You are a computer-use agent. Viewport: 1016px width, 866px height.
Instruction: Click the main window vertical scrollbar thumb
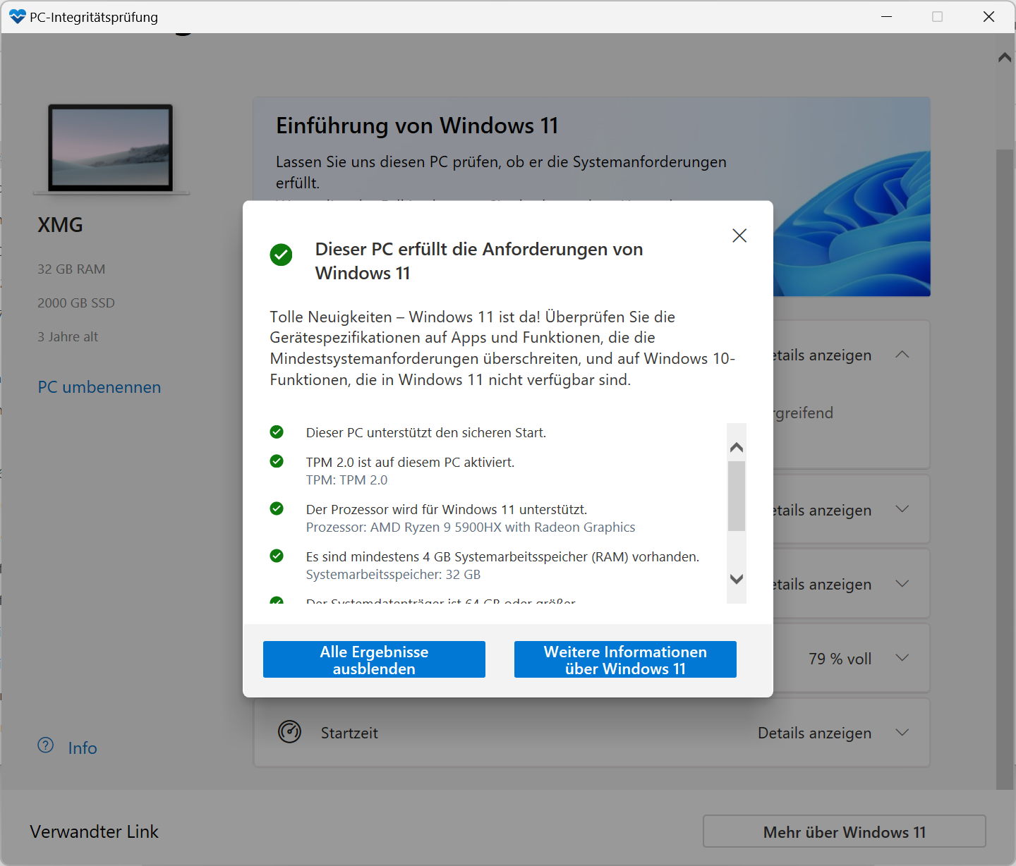point(1005,469)
